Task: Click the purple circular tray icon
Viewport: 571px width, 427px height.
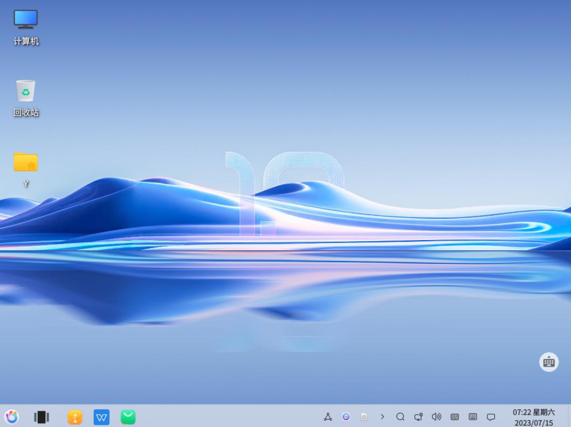Action: [346, 417]
